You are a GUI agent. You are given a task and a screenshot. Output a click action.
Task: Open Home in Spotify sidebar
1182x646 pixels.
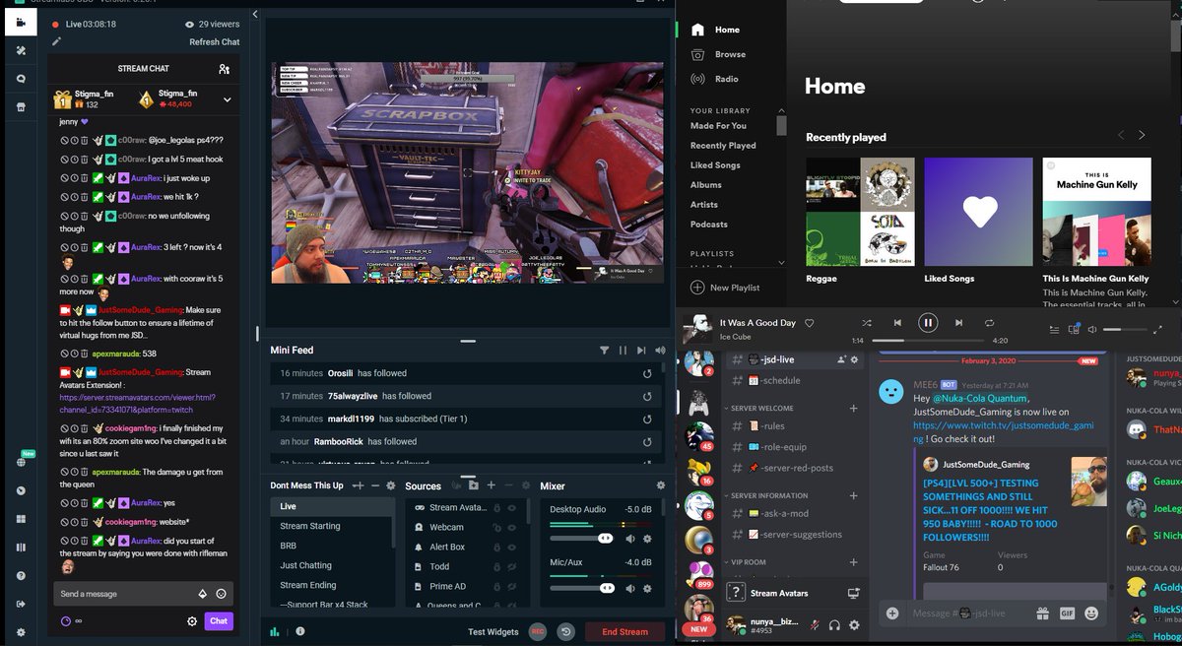(x=727, y=30)
